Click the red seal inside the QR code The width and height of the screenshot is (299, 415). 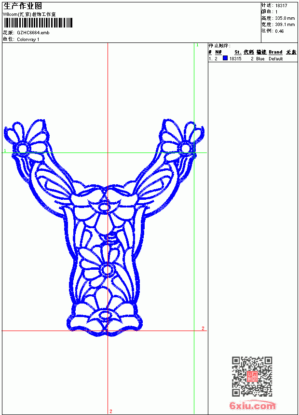(252, 376)
